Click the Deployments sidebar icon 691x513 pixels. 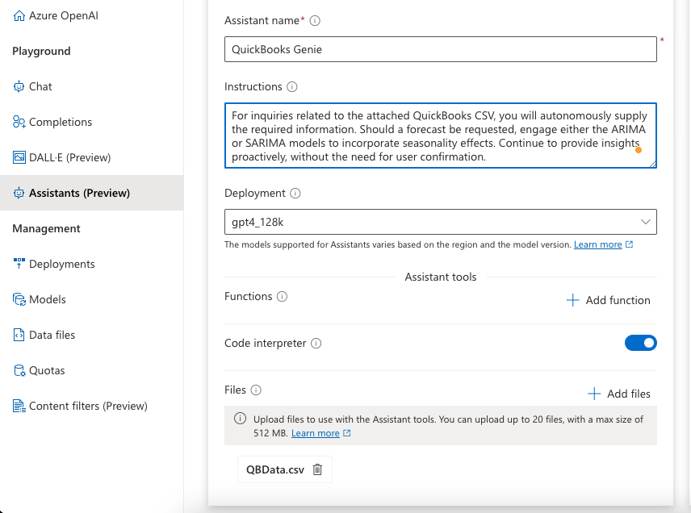pyautogui.click(x=19, y=264)
